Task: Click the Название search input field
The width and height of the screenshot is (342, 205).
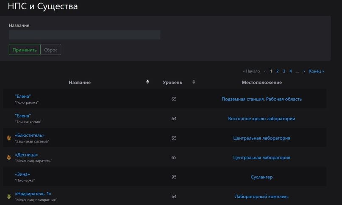Action: (84, 35)
